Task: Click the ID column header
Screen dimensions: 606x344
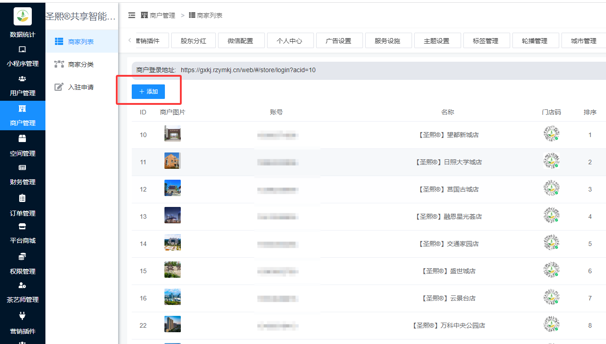Action: tap(143, 112)
